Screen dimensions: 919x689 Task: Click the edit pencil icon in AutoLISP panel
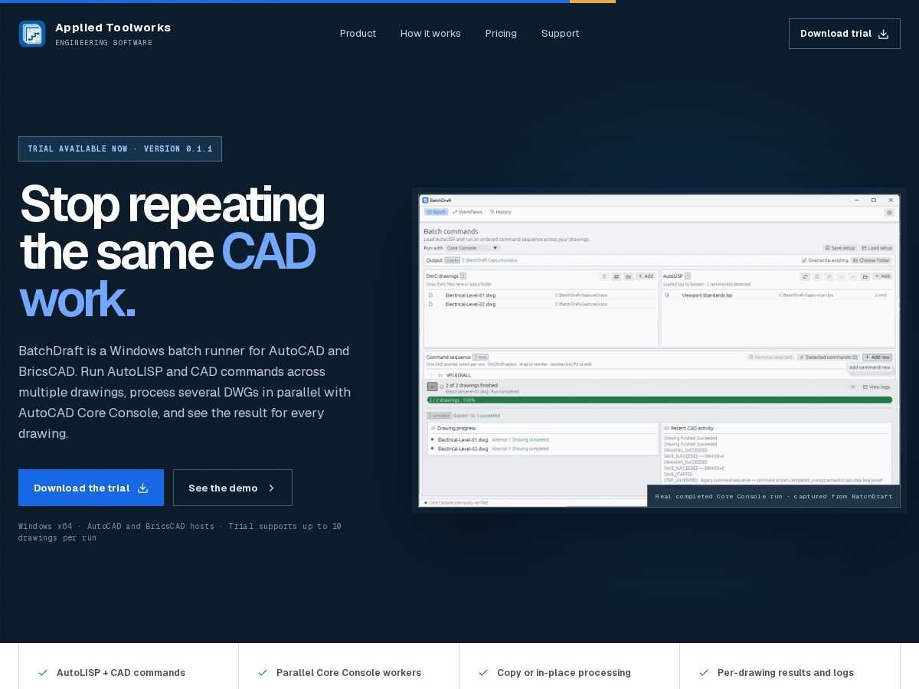tap(829, 276)
